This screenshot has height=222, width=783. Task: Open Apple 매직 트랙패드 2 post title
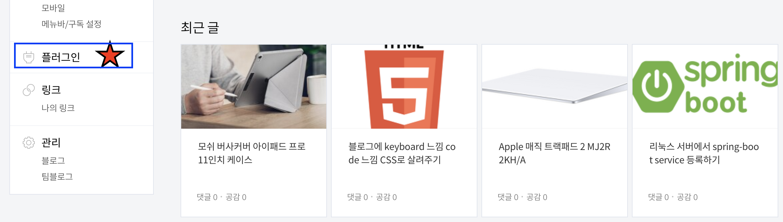[x=555, y=153]
